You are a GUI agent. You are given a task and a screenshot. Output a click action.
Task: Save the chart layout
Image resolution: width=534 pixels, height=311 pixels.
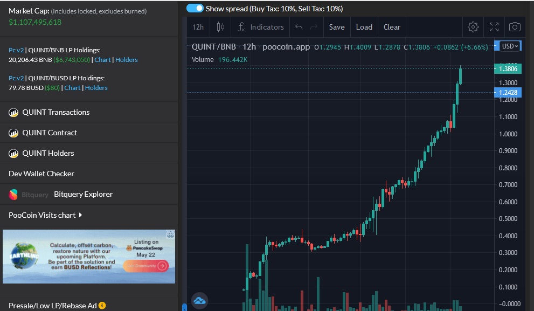337,27
